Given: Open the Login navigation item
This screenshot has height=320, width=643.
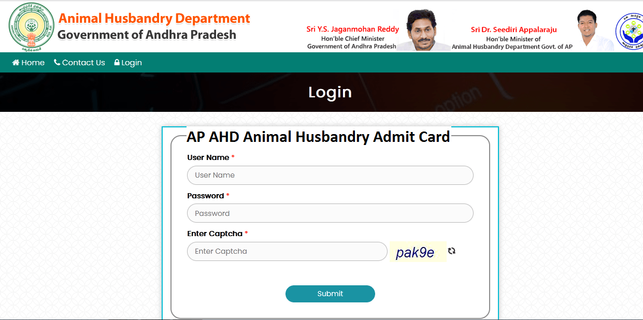Looking at the screenshot, I should pyautogui.click(x=128, y=62).
